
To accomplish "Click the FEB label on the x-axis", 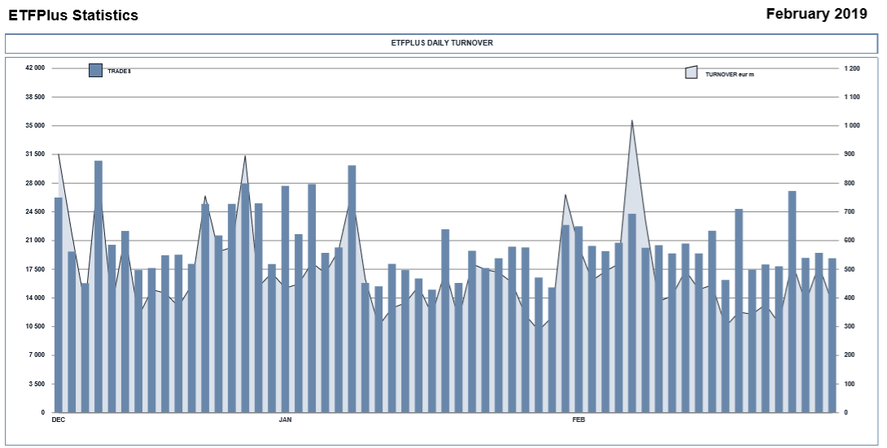I will [579, 420].
